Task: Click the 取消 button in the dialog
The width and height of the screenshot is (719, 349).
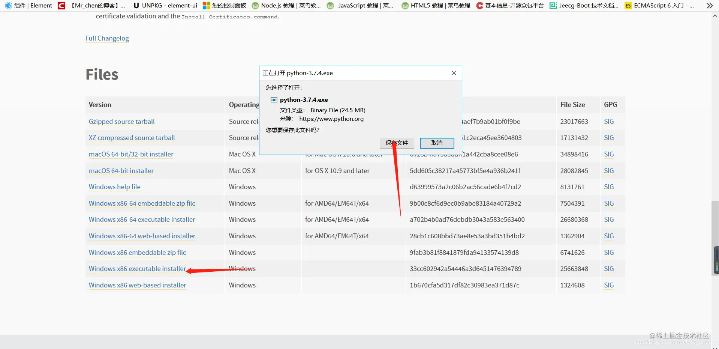Action: pyautogui.click(x=437, y=143)
